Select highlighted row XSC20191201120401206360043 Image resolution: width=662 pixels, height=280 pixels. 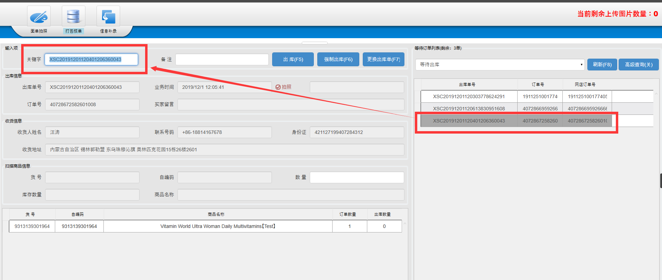coord(469,121)
